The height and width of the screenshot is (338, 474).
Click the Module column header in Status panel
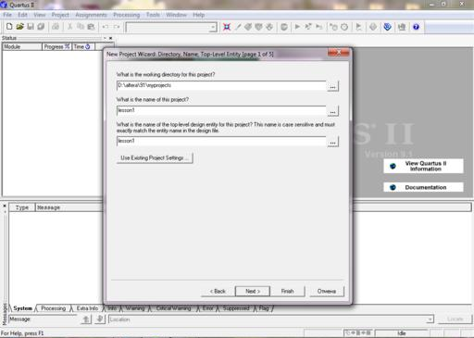tap(22, 46)
